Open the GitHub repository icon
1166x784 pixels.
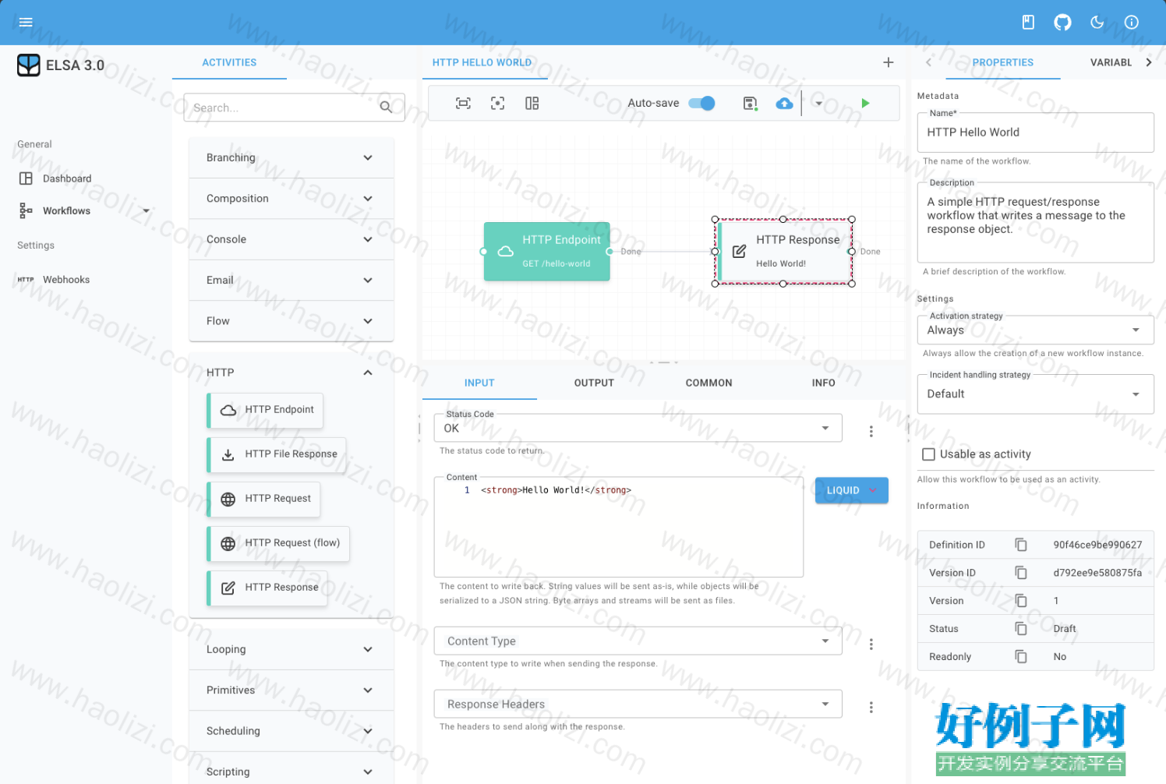(x=1062, y=23)
